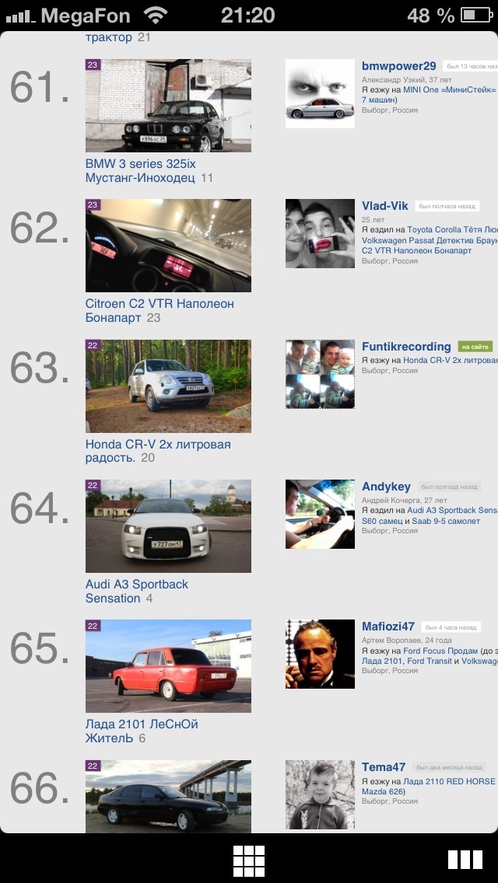The width and height of the screenshot is (498, 883).
Task: Open the silver Honda CR-V photo
Action: [x=168, y=386]
